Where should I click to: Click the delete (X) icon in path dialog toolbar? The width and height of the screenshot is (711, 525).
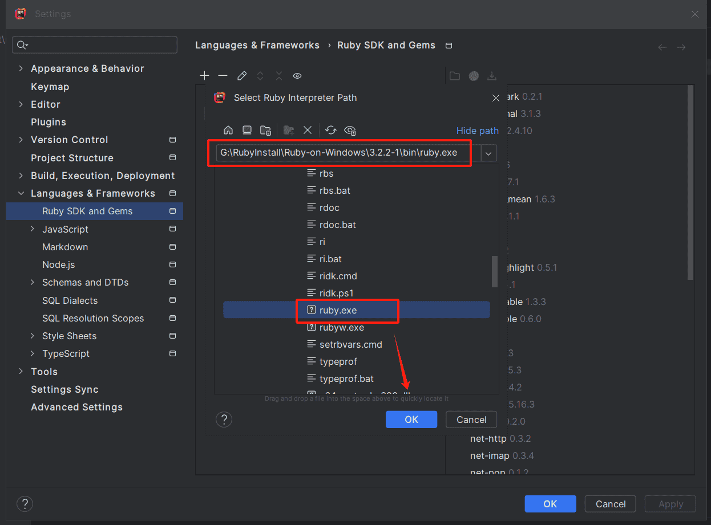coord(308,130)
